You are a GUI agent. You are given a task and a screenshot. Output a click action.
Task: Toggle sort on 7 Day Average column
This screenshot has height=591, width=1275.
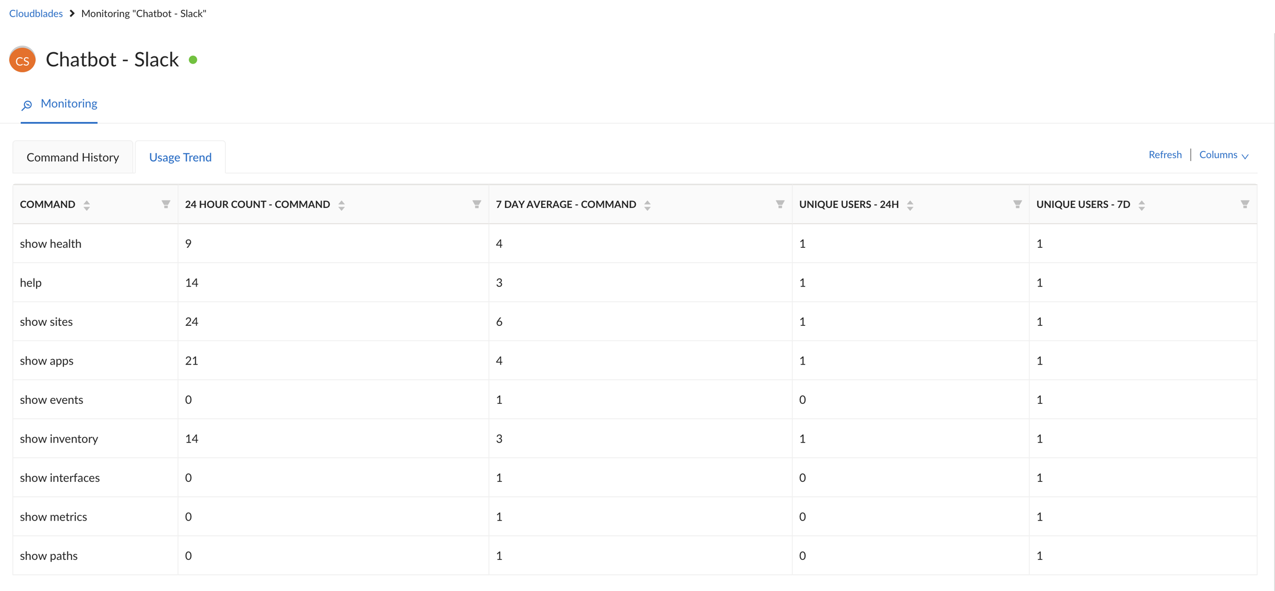647,205
